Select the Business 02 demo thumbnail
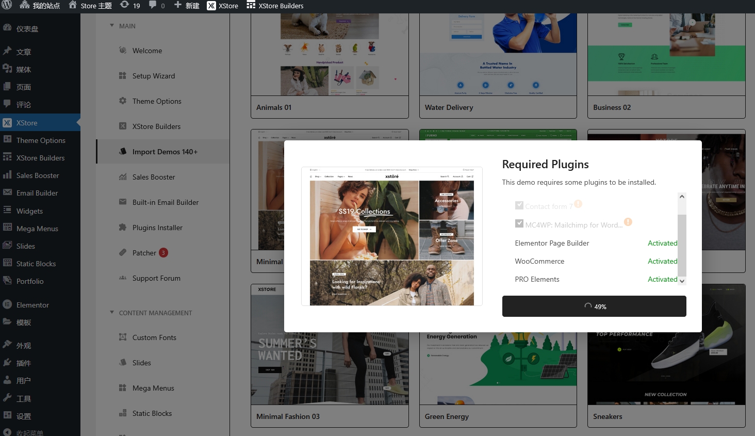The height and width of the screenshot is (436, 755). click(666, 54)
